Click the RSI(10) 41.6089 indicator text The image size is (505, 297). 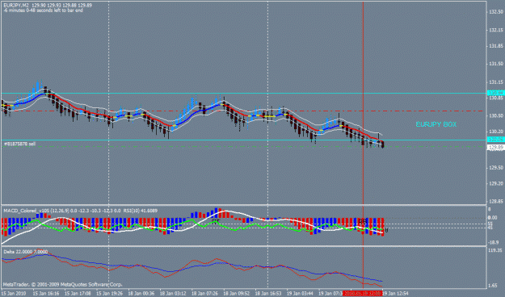click(x=141, y=211)
